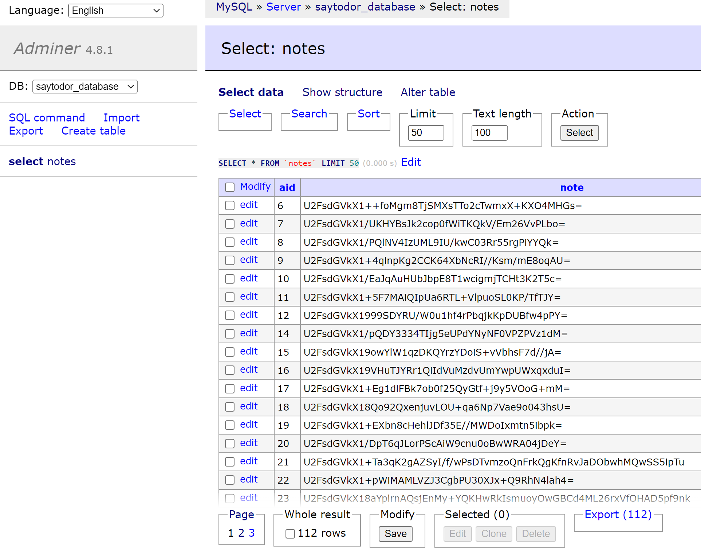The width and height of the screenshot is (701, 552).
Task: Check the Modify select-all checkbox
Action: point(229,187)
